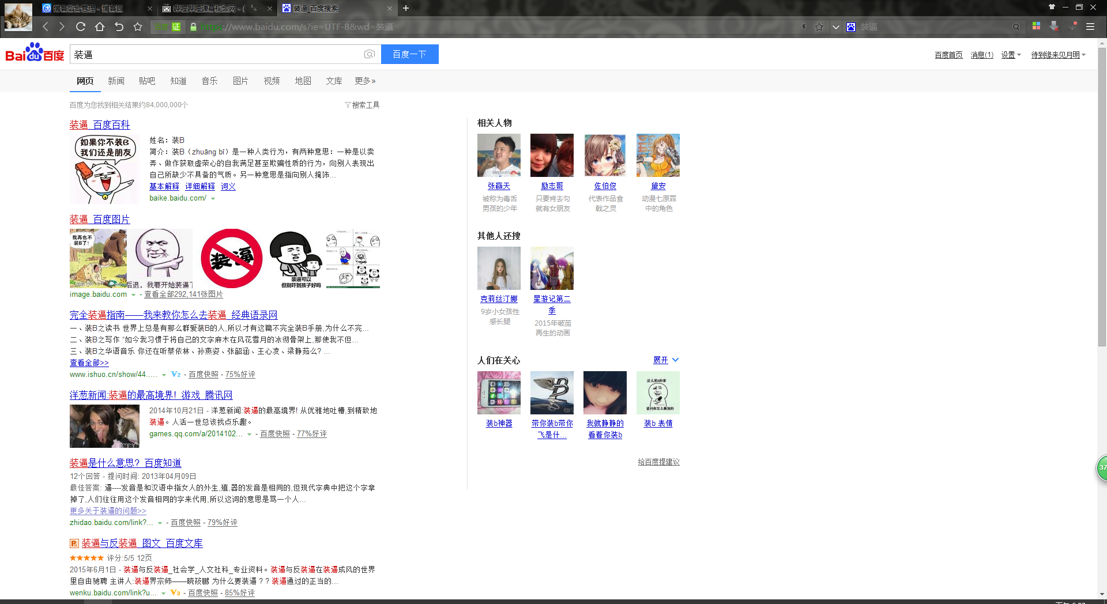Viewport: 1107px width, 604px height.
Task: Open the colorful apps grid extension icon
Action: [x=1036, y=26]
